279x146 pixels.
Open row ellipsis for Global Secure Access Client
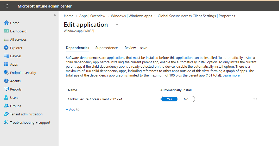click(255, 99)
